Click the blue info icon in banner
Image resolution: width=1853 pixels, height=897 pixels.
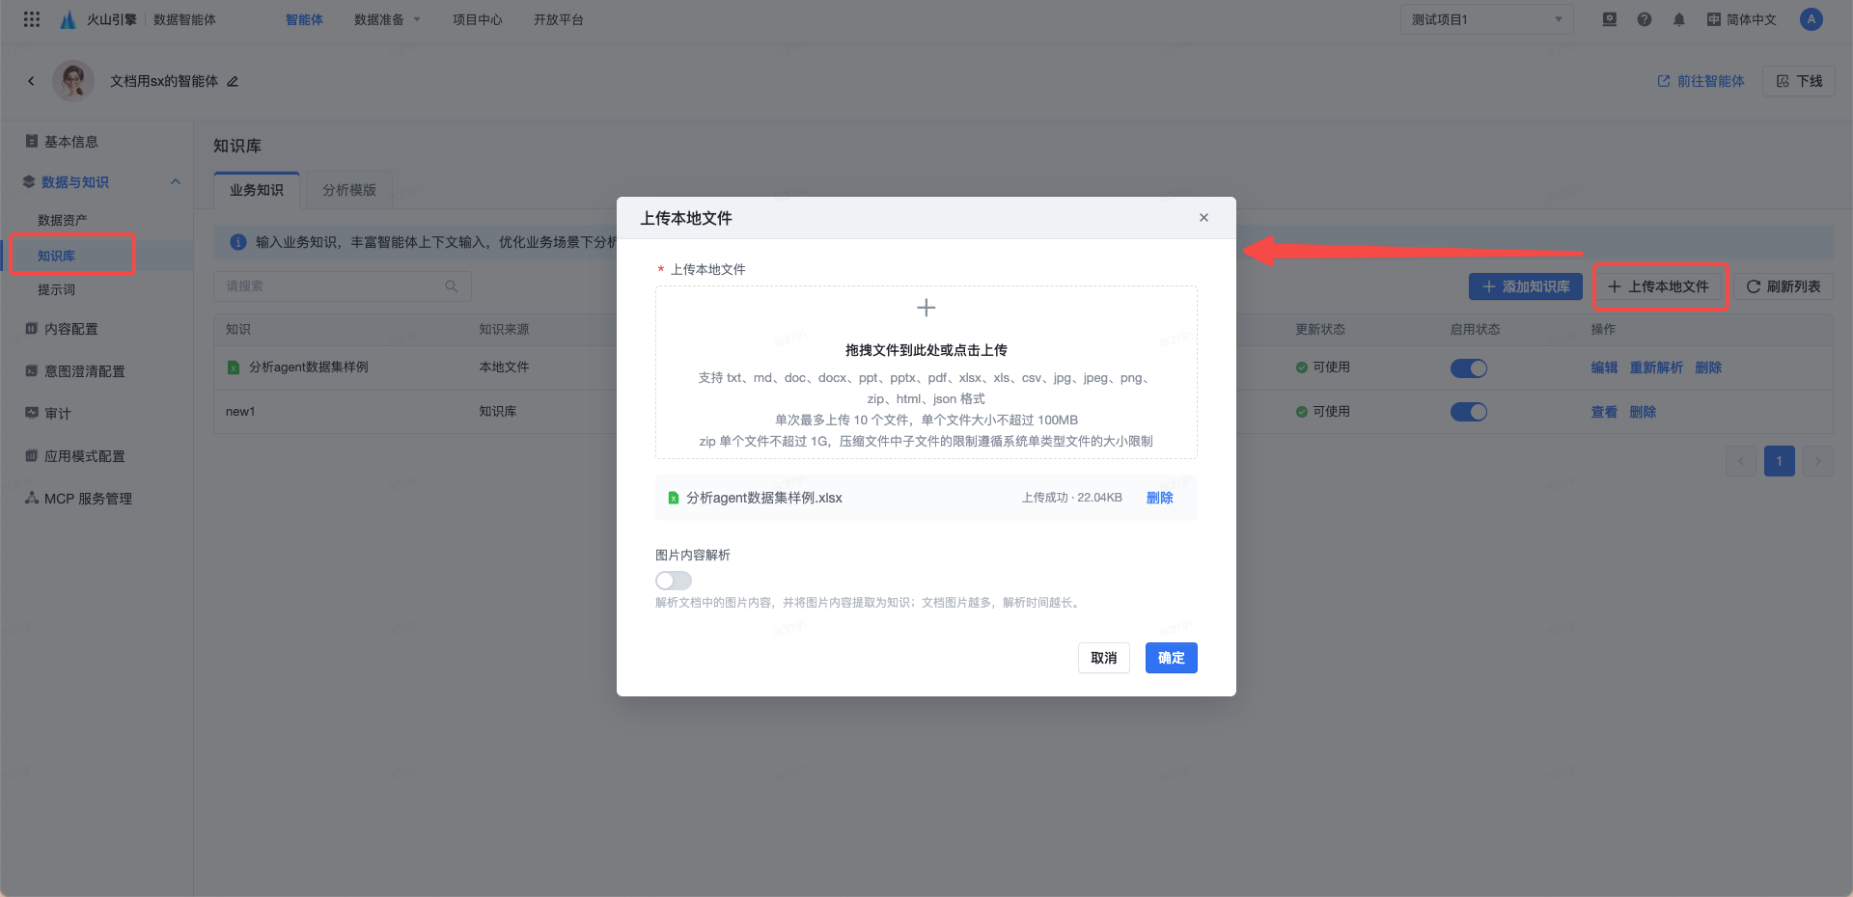(238, 242)
